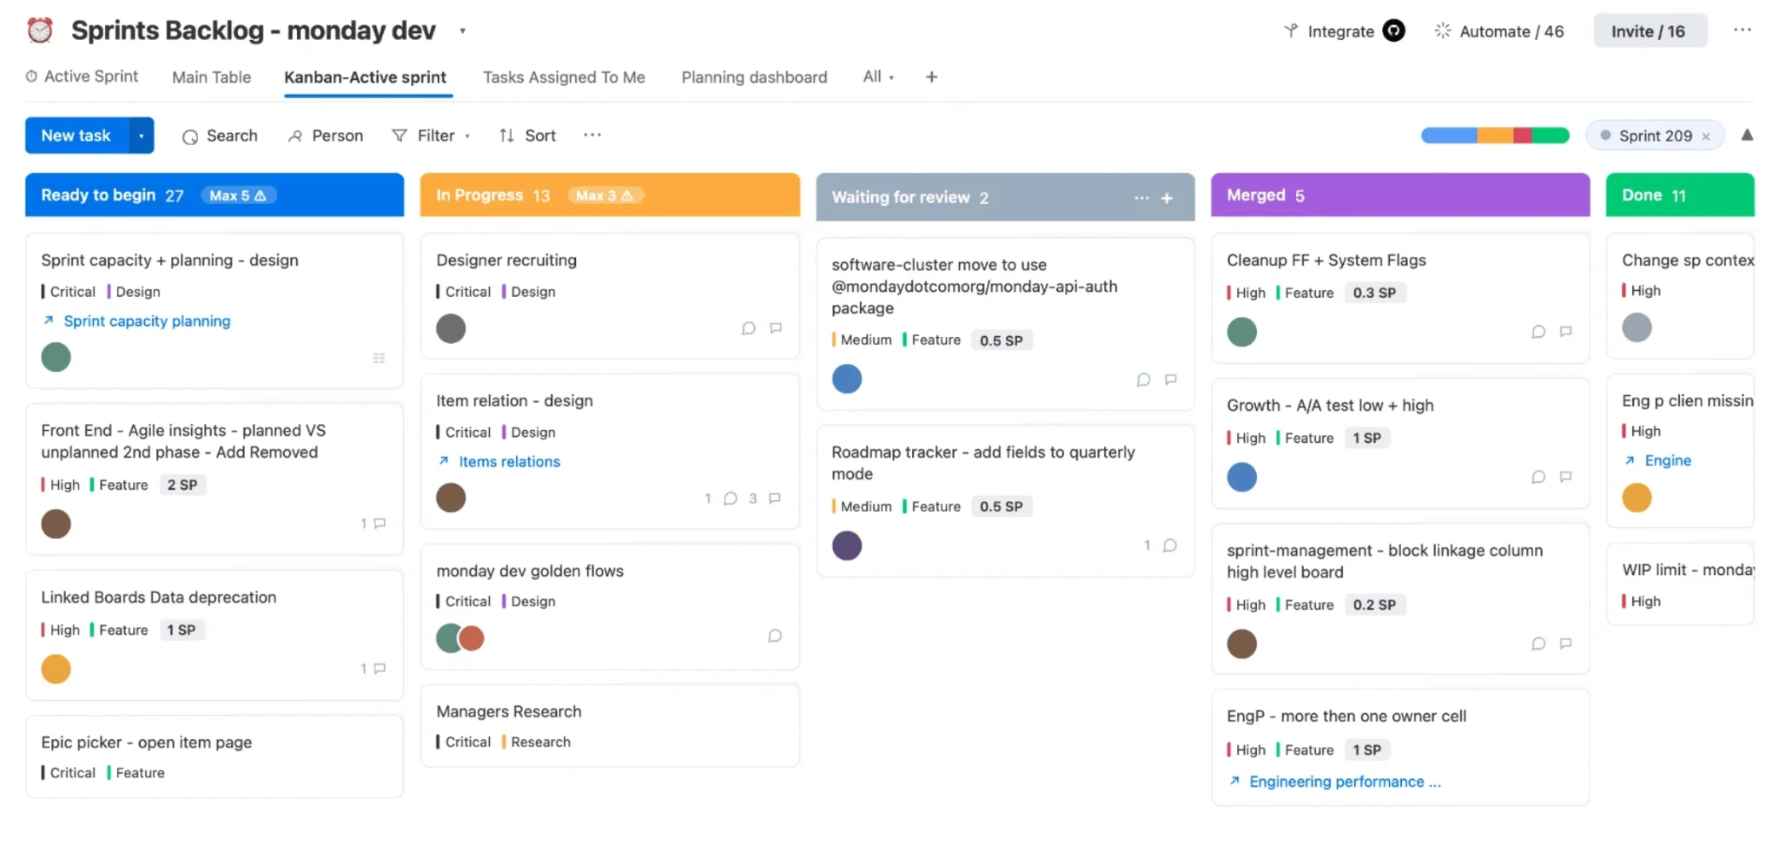The image size is (1779, 852).
Task: Open comment bubble on sprint-management card
Action: tap(1538, 644)
